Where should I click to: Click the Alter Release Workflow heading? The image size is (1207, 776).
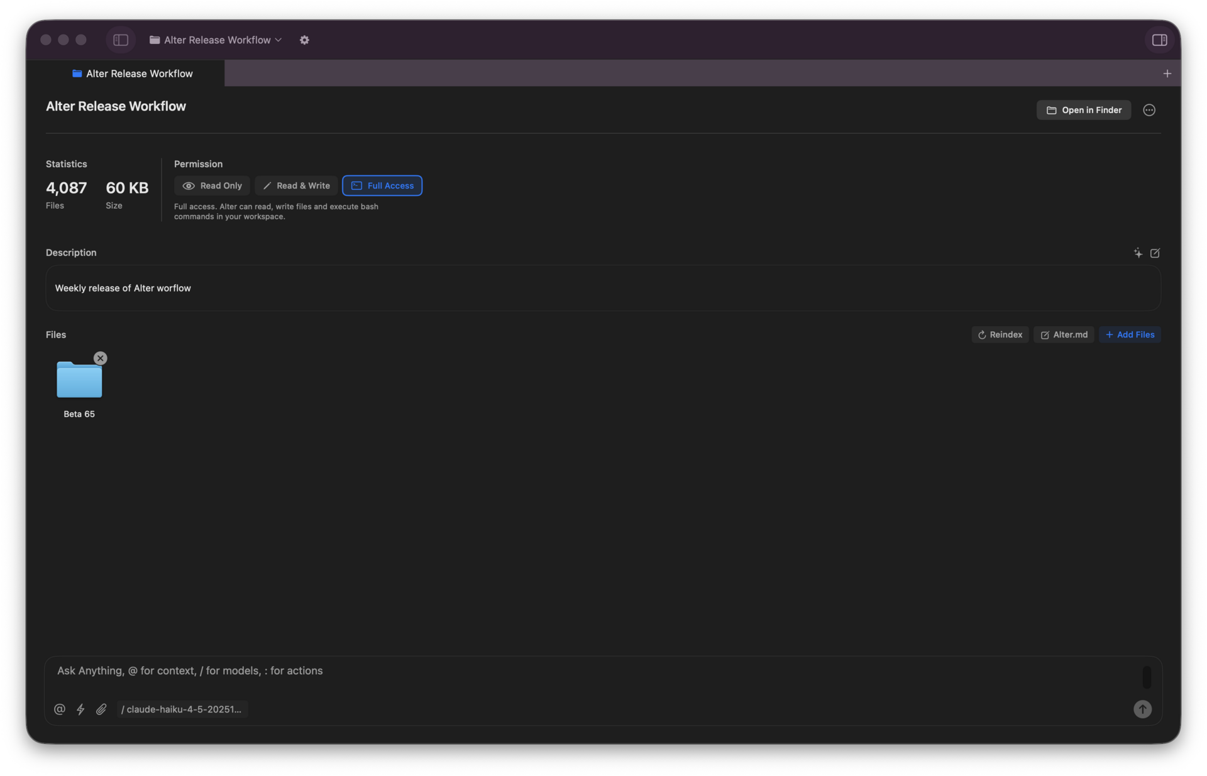pos(116,106)
